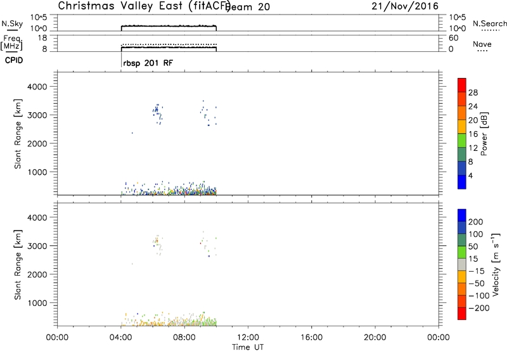
Task: Click the '-200' Velocity colorbar value
Action: [x=478, y=308]
